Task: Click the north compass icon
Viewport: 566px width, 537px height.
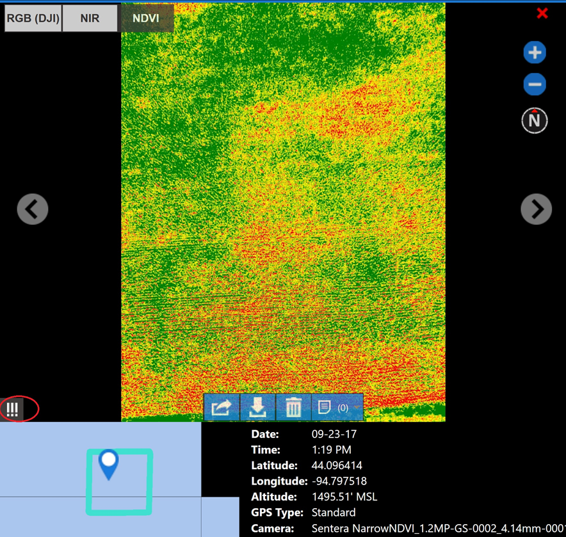Action: (535, 120)
